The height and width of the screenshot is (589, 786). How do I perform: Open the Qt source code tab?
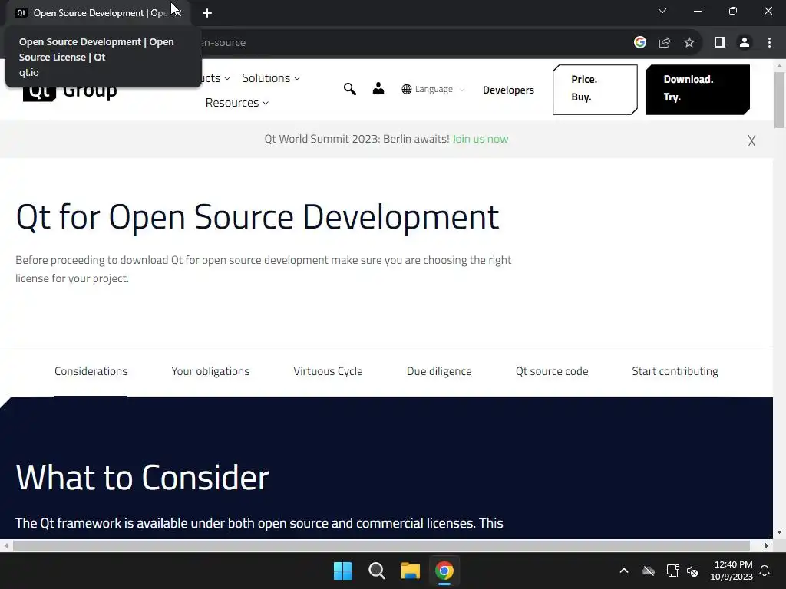552,371
